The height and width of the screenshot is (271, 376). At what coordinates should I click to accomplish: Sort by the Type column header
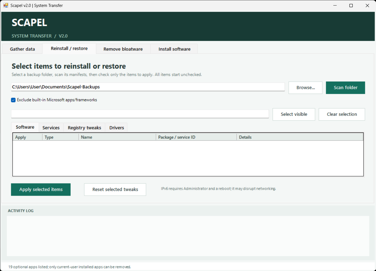60,137
